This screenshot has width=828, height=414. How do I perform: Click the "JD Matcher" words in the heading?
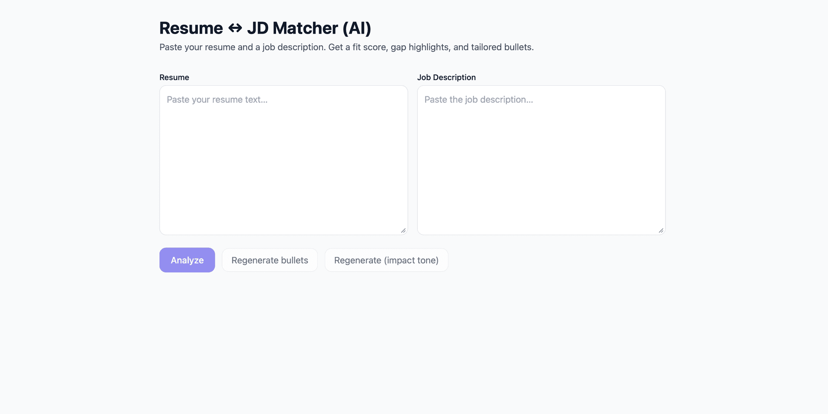(292, 28)
